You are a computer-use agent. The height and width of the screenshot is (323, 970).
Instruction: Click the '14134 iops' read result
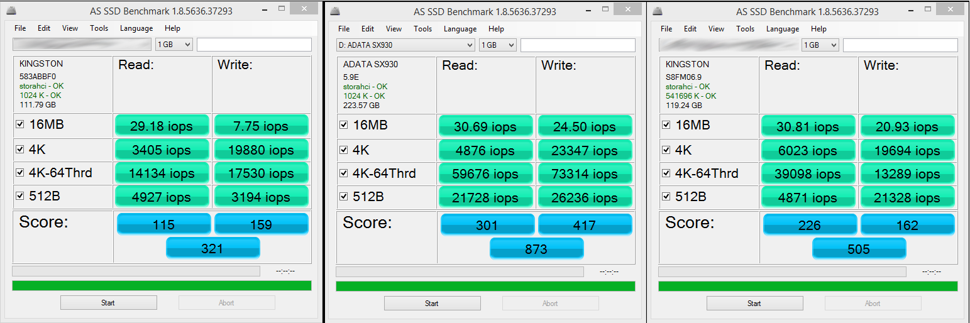(162, 173)
